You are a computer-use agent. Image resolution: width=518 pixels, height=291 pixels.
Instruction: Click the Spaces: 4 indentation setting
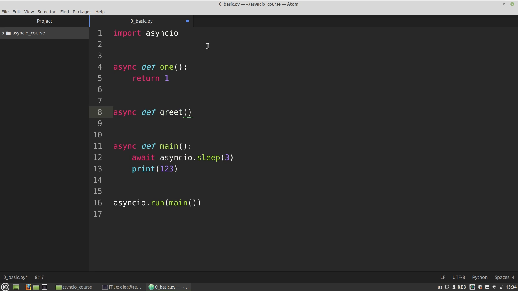coord(504,277)
